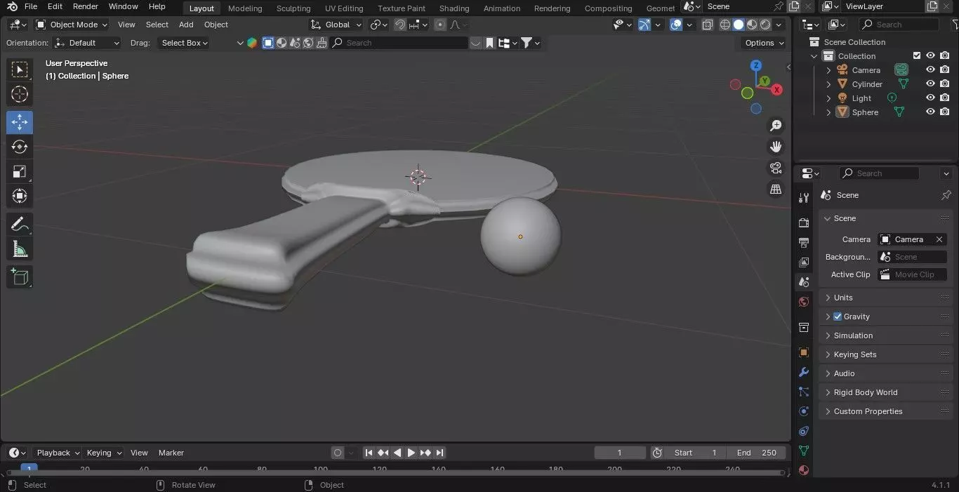The width and height of the screenshot is (959, 492).
Task: Disable Sphere in renders camera icon
Action: 944,112
